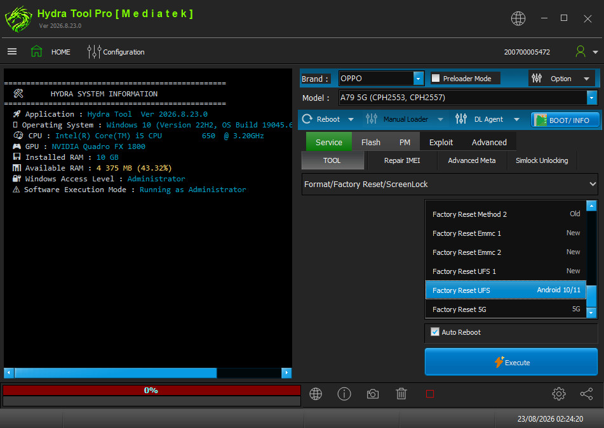Click the wrench icon beside HYDRA SYSTEM INFORMATION
The height and width of the screenshot is (428, 604).
click(x=18, y=93)
